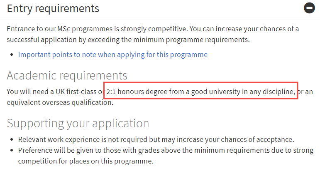Click the bullet marker beside Important points link
This screenshot has height=171, width=320.
(12, 55)
